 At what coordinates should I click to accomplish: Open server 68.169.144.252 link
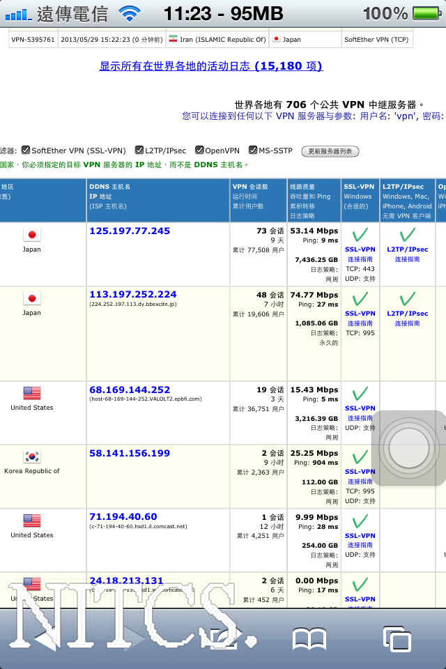coord(130,390)
